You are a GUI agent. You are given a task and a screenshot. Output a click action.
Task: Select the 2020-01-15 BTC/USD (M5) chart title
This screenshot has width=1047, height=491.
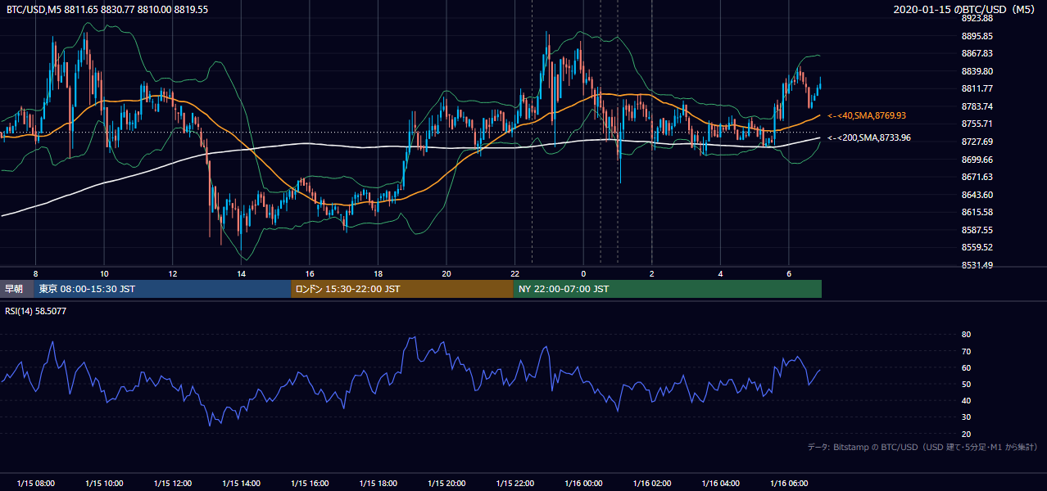(966, 10)
